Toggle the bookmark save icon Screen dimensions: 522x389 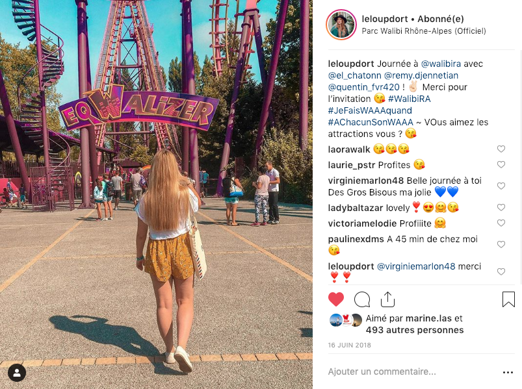point(508,299)
